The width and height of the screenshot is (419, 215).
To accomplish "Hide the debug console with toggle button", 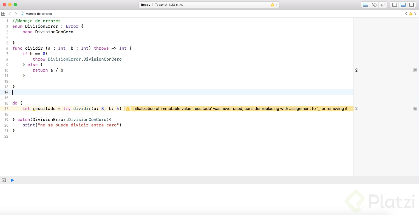I will [x=4, y=180].
